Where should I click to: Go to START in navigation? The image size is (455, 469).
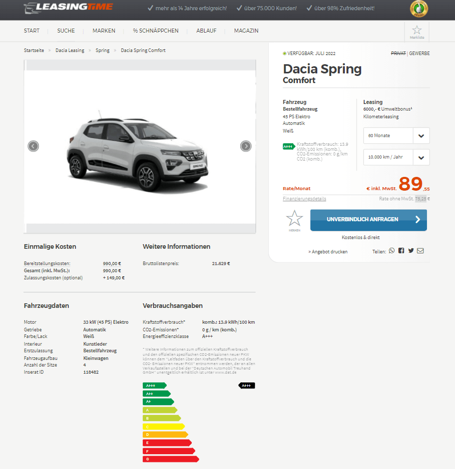(32, 31)
